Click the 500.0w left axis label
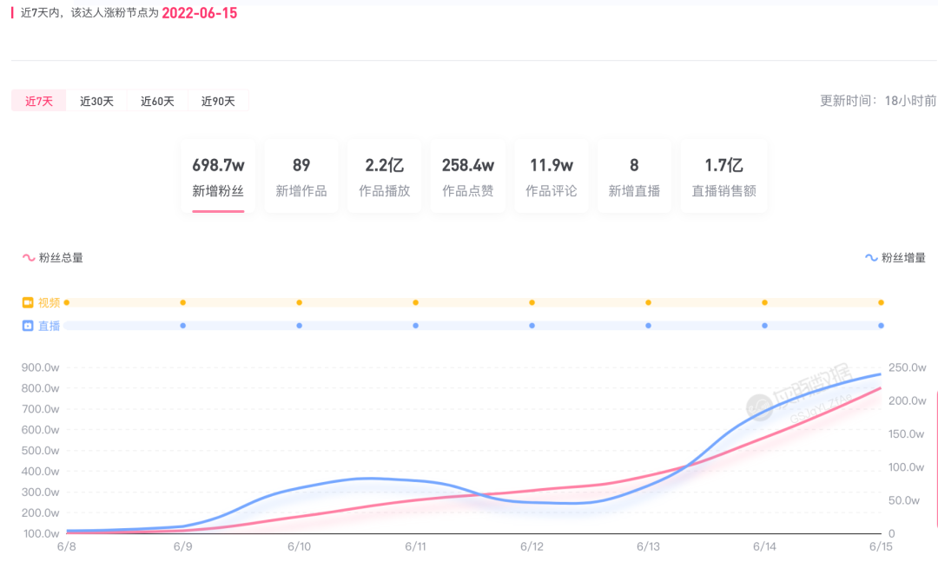 tap(40, 451)
